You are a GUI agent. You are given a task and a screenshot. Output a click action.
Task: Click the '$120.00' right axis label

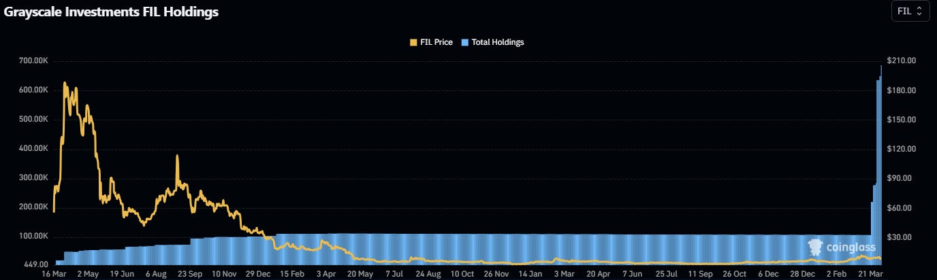tap(902, 149)
